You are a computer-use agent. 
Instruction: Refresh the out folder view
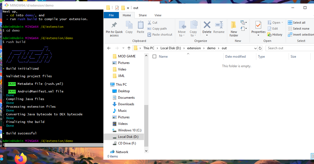260,48
